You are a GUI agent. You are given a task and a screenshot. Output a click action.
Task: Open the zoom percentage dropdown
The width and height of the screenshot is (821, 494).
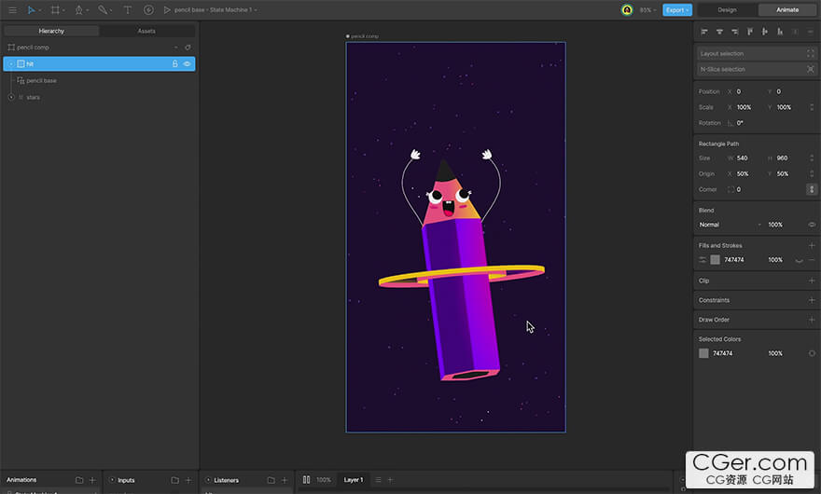[x=646, y=10]
